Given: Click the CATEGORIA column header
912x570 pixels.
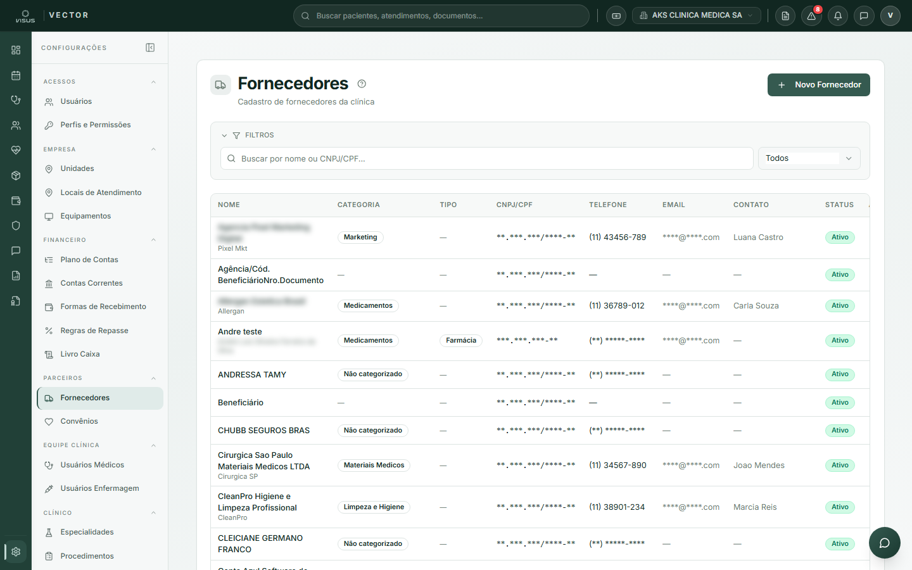Looking at the screenshot, I should point(358,205).
